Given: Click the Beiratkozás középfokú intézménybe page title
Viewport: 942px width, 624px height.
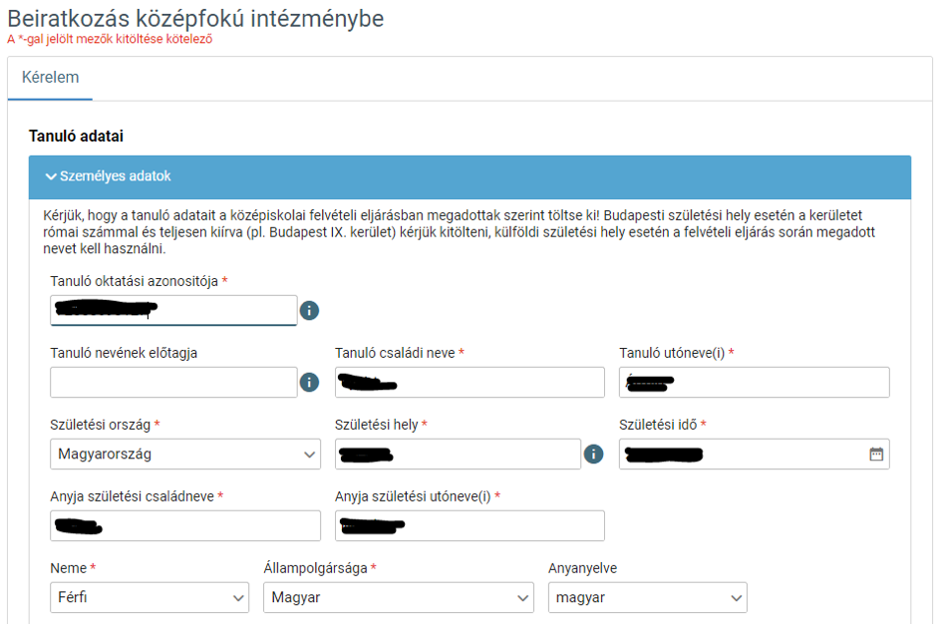Looking at the screenshot, I should pos(195,19).
